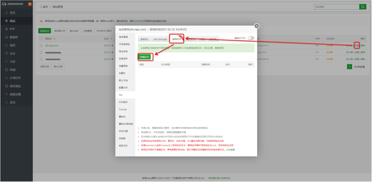The width and height of the screenshot is (372, 182).
Task: Open the 全部分类 category filter
Action: coord(44,66)
